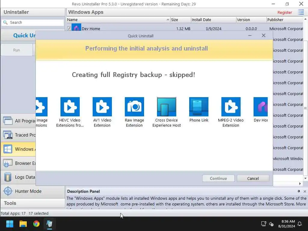Pin the Description Panel with pushpin icon
This screenshot has width=308, height=231.
coord(299,191)
